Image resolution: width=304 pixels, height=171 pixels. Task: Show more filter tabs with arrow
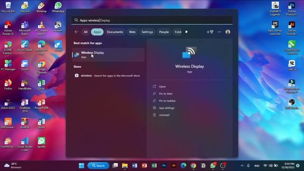(187, 32)
